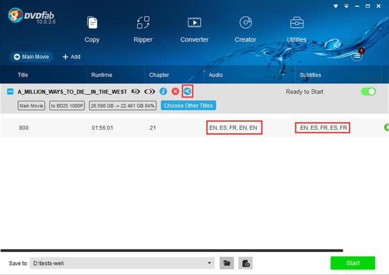Click the horizontal scrollbar above Save to
This screenshot has height=275, width=389.
point(172,251)
